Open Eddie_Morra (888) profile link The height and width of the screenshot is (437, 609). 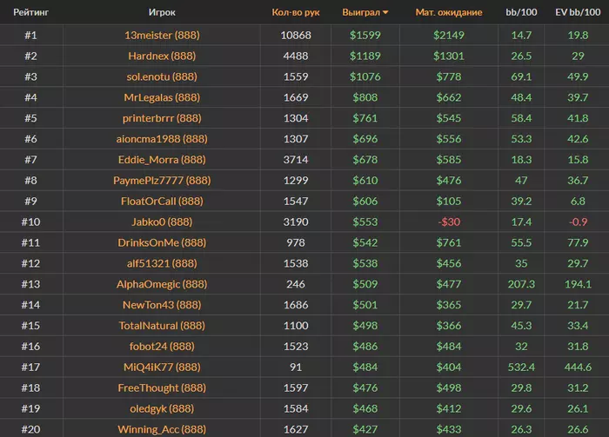pyautogui.click(x=161, y=160)
